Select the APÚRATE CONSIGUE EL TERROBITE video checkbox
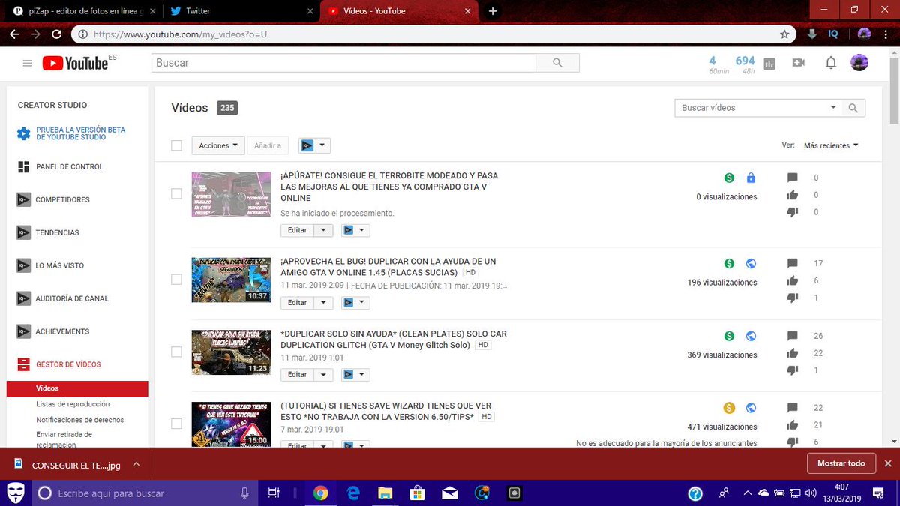The height and width of the screenshot is (506, 900). [x=176, y=193]
